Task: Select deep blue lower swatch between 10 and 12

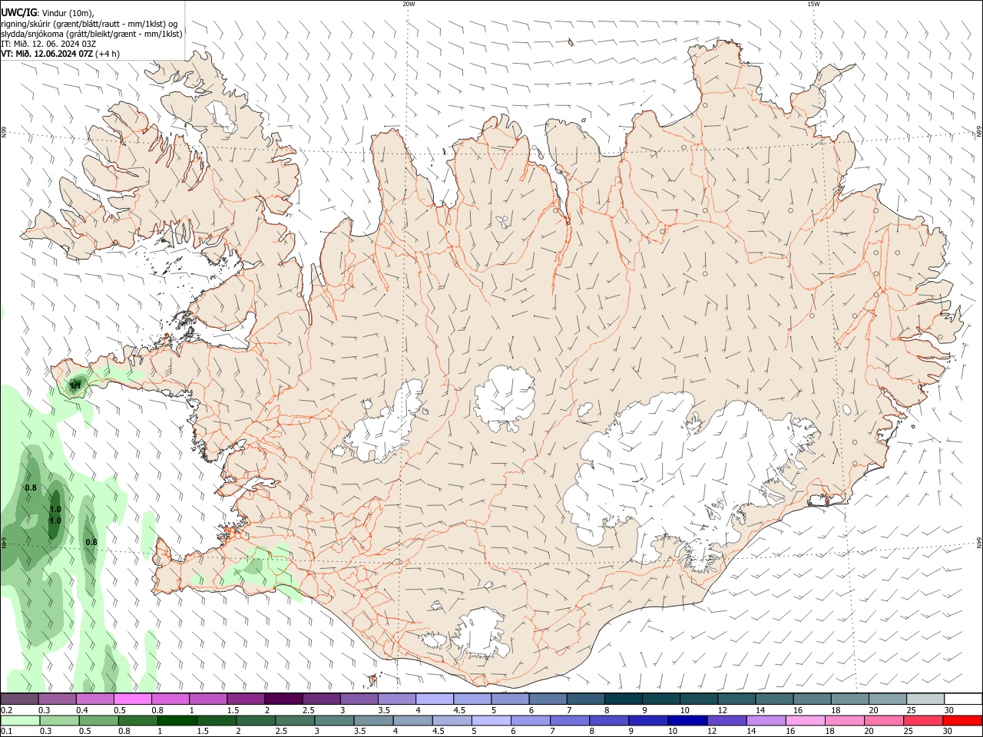Action: click(687, 720)
